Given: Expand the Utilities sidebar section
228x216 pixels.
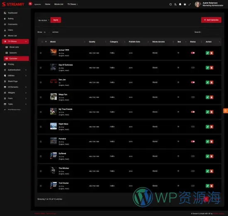Looking at the screenshot, I should click(x=15, y=75).
